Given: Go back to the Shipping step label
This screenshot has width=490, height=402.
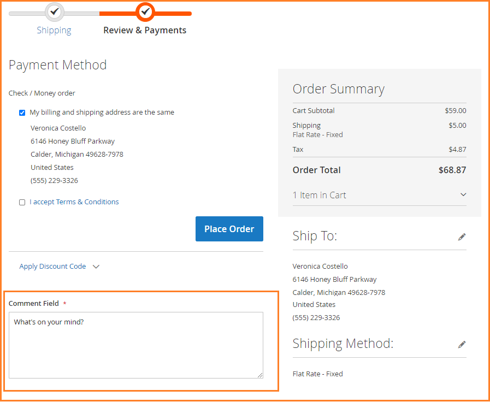Looking at the screenshot, I should [x=54, y=31].
